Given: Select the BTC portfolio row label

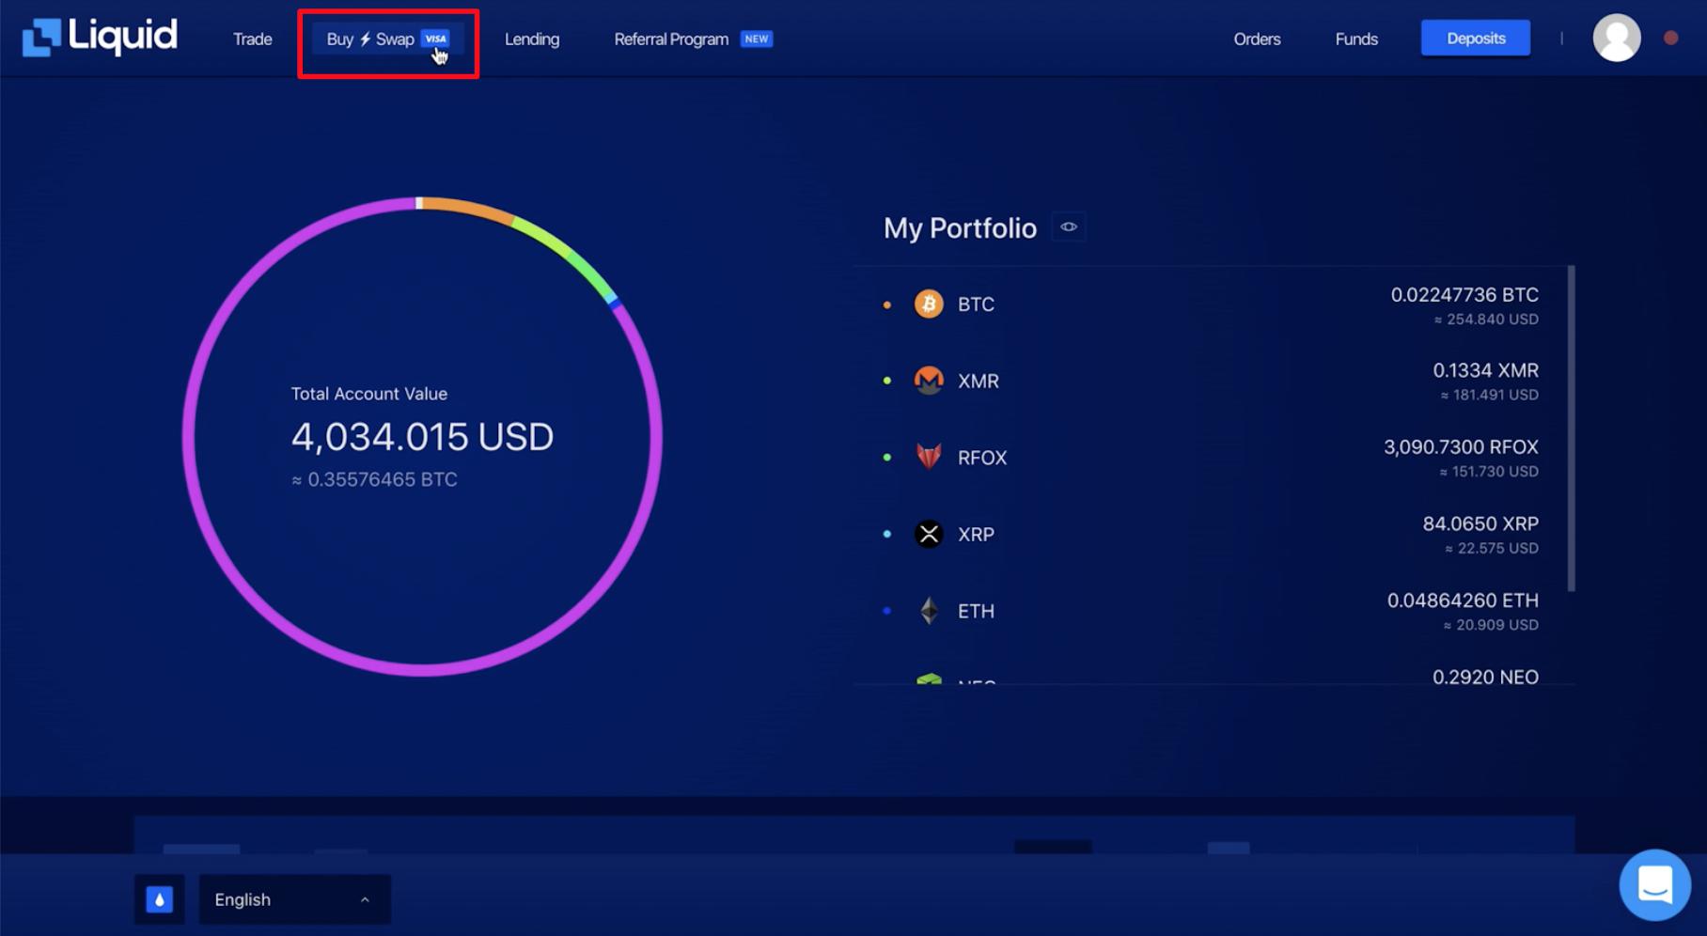Looking at the screenshot, I should [976, 304].
